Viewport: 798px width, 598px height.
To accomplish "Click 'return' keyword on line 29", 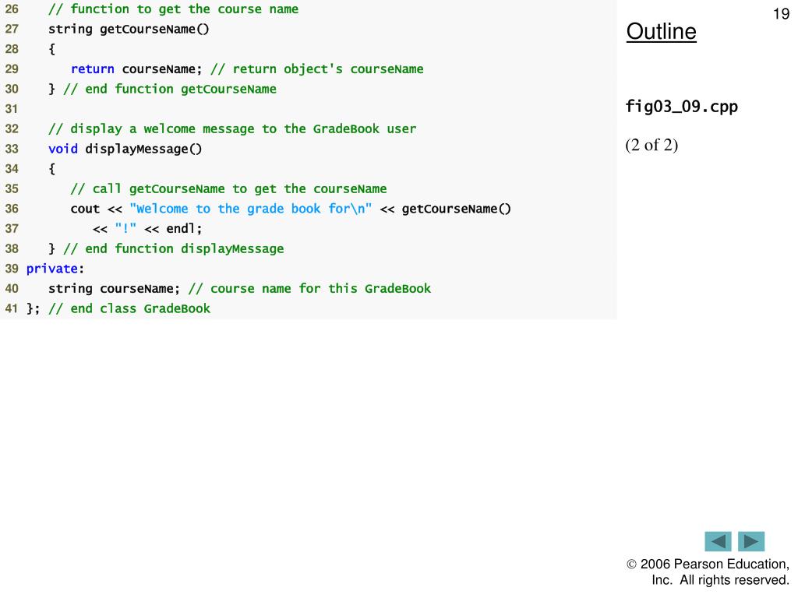I will click(93, 69).
